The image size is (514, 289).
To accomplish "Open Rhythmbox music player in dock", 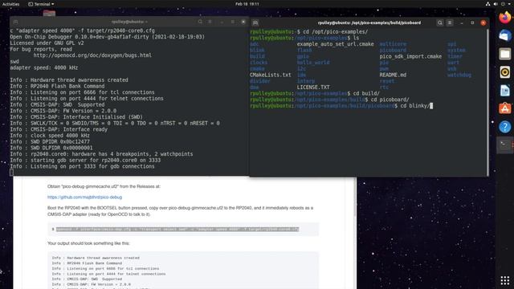I will coord(505,72).
